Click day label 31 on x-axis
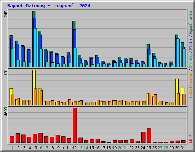 coord(183,148)
